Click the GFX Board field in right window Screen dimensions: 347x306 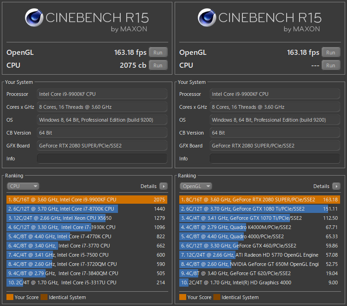coord(275,146)
